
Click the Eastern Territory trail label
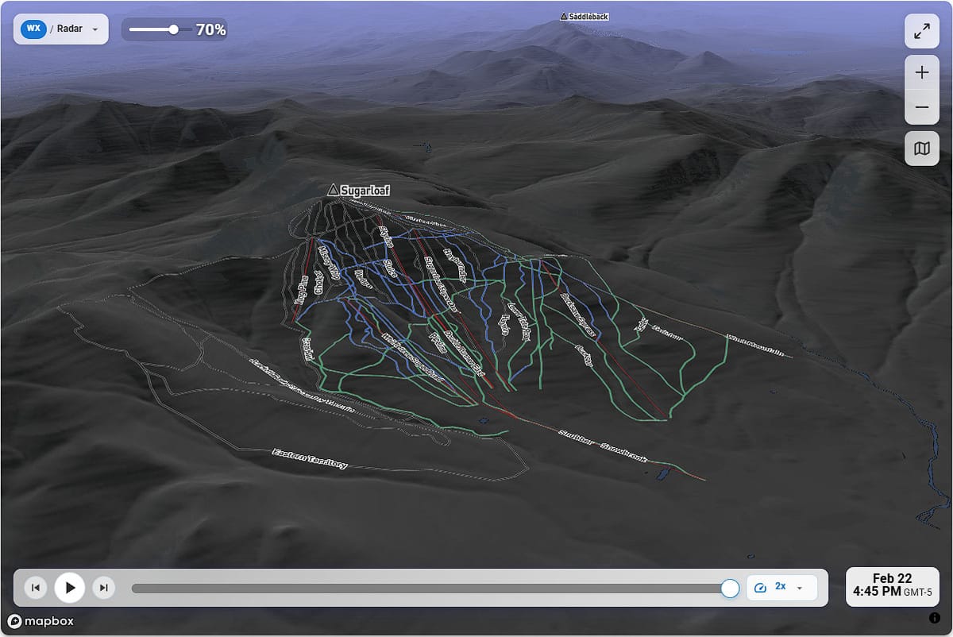tap(310, 458)
